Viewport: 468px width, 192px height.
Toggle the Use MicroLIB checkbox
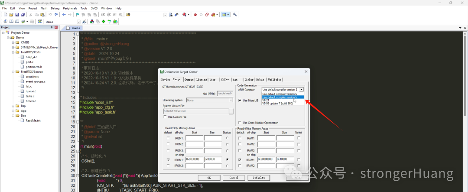[x=240, y=100]
